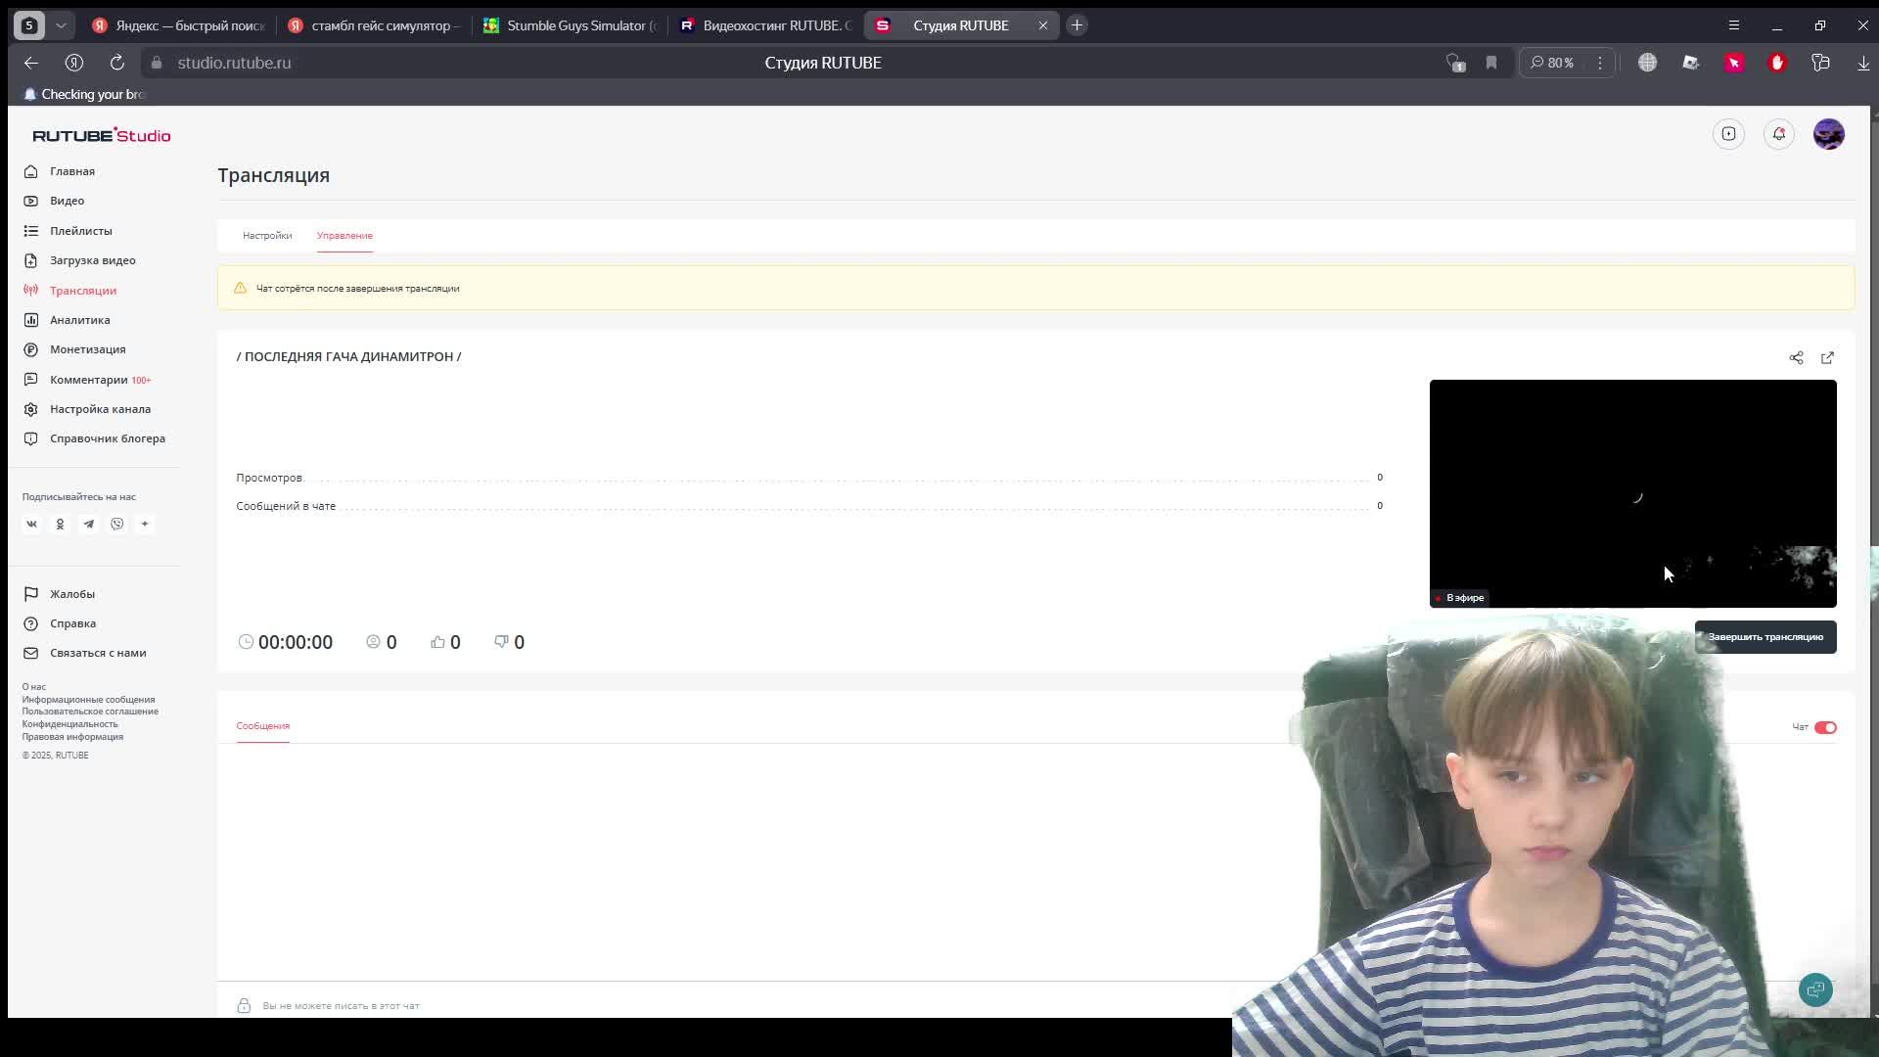
Task: Click the tab counter icon showing 5
Action: tap(29, 25)
